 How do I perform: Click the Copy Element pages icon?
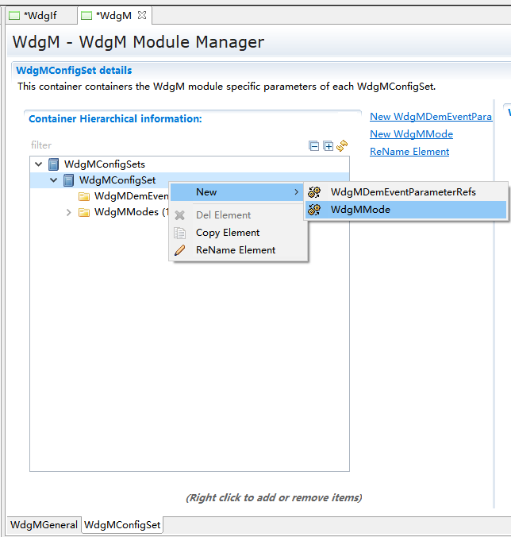coord(180,233)
